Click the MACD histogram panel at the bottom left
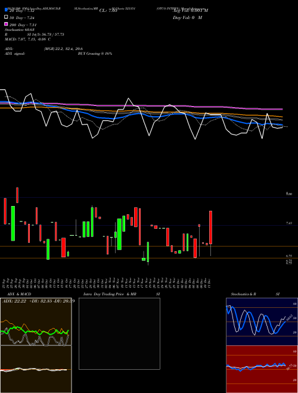 click(36, 369)
